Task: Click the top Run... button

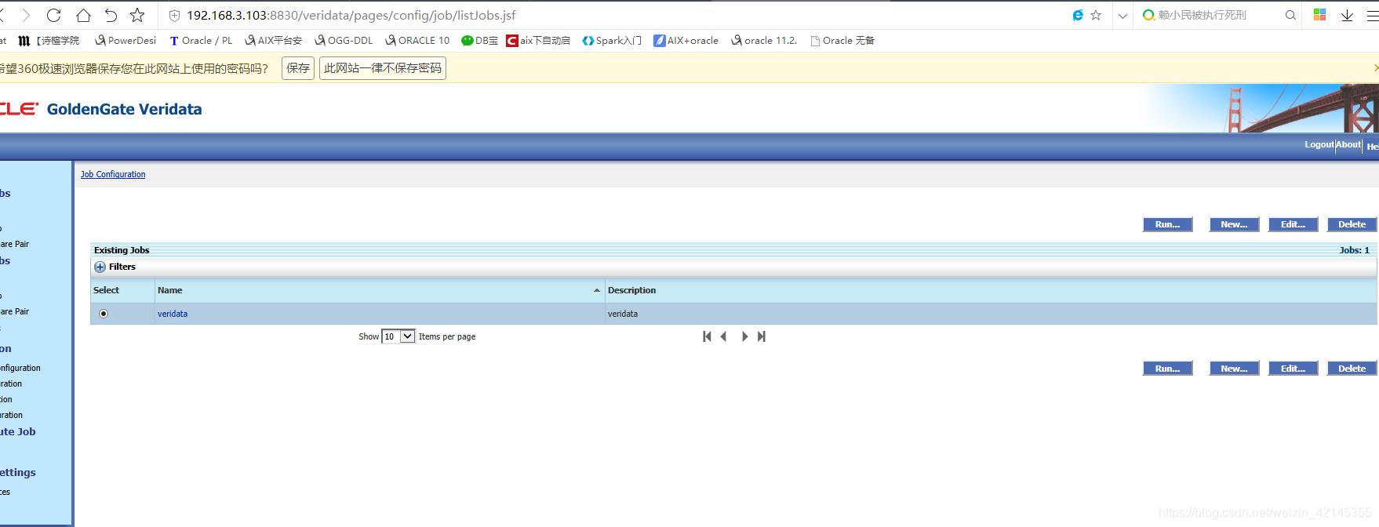Action: click(x=1167, y=224)
